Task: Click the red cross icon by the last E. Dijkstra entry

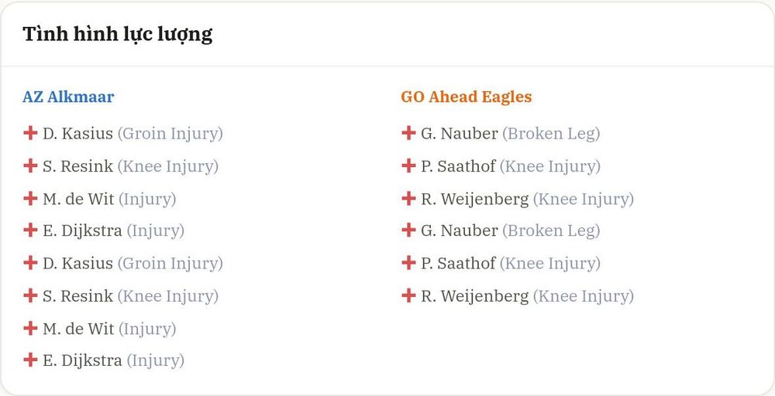Action: (x=30, y=360)
